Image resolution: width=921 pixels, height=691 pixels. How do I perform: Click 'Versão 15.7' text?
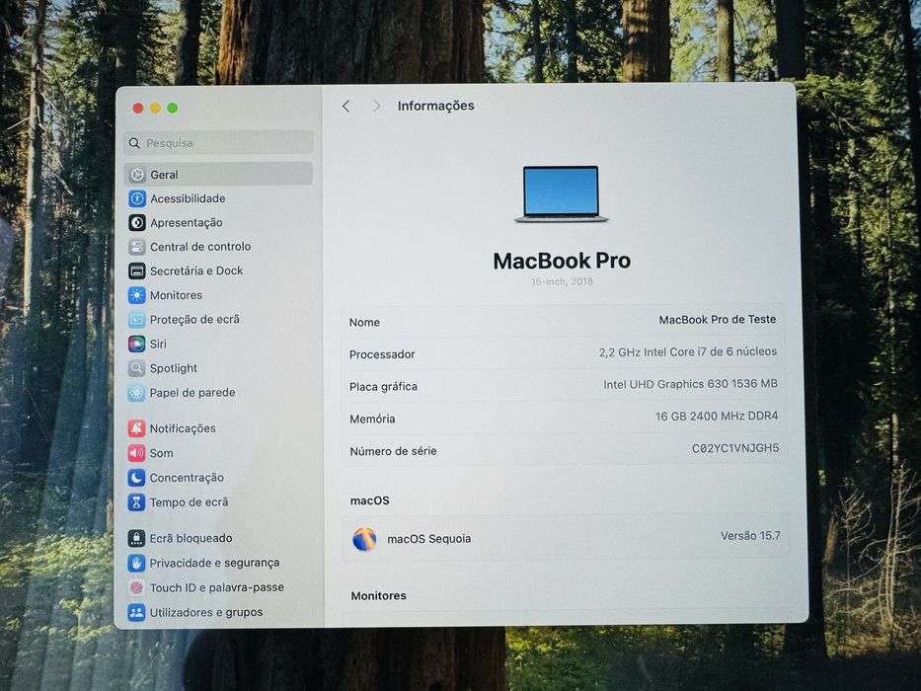pyautogui.click(x=750, y=536)
